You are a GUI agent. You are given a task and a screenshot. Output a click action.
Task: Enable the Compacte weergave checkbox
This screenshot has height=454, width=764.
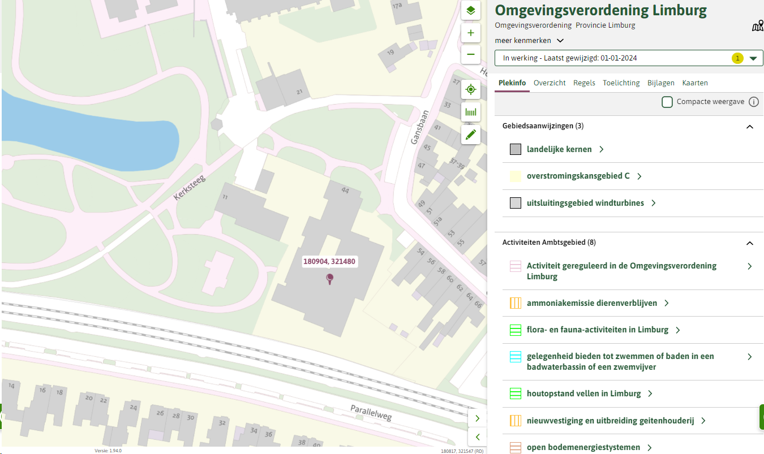pyautogui.click(x=667, y=102)
